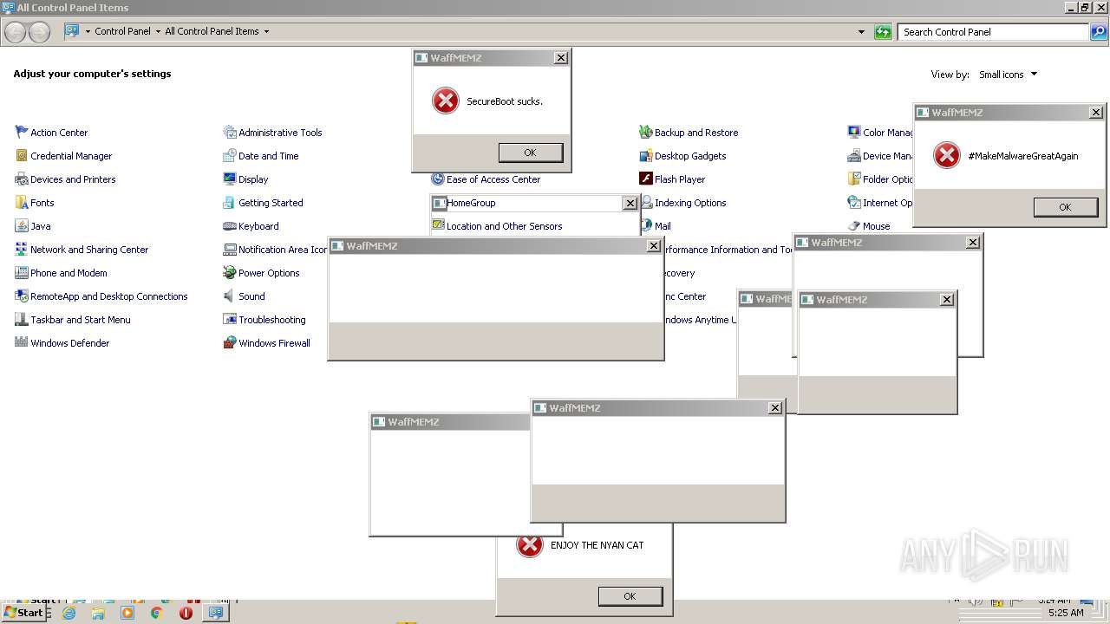Open Administrative Tools icon
The image size is (1110, 624).
[230, 133]
